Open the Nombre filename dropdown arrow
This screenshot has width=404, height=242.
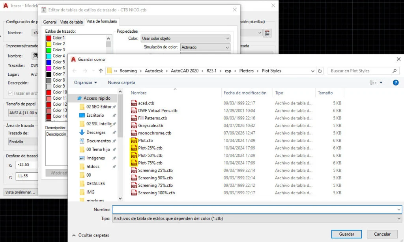click(399, 210)
